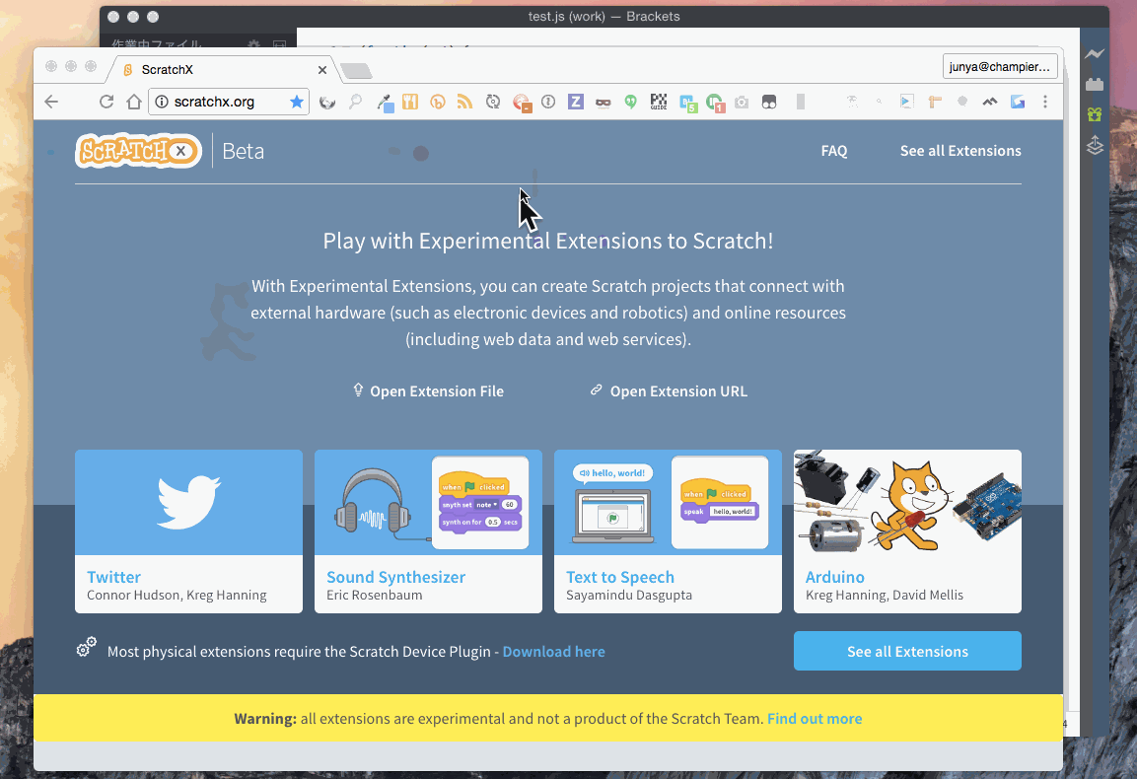Open the Twitter extension card
Screen dimensions: 1137x779
point(188,531)
